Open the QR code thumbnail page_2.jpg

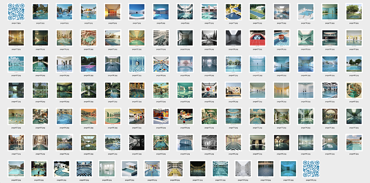pyautogui.click(x=16, y=12)
